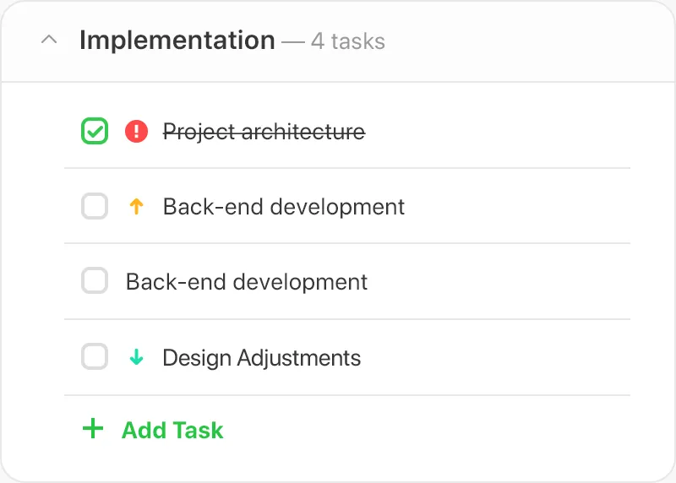Open Back-end development task with orange arrow
676x483 pixels.
tap(284, 206)
